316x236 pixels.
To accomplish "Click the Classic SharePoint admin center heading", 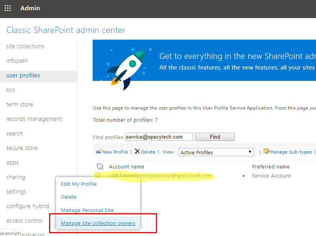I will coord(66,30).
